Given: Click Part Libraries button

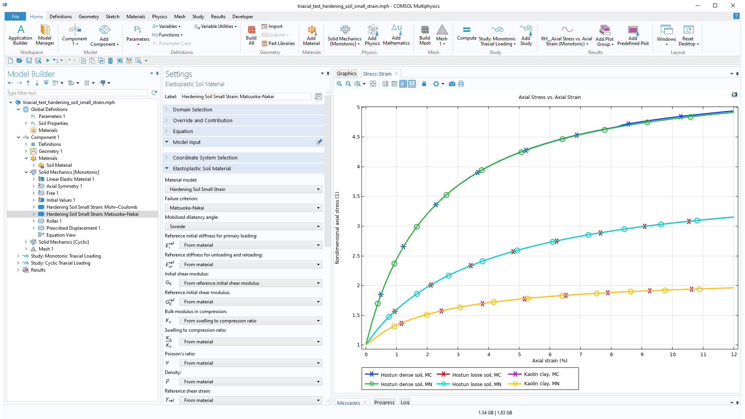Looking at the screenshot, I should click(278, 43).
